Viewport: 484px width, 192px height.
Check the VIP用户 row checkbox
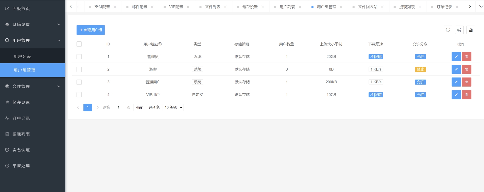[x=79, y=95]
